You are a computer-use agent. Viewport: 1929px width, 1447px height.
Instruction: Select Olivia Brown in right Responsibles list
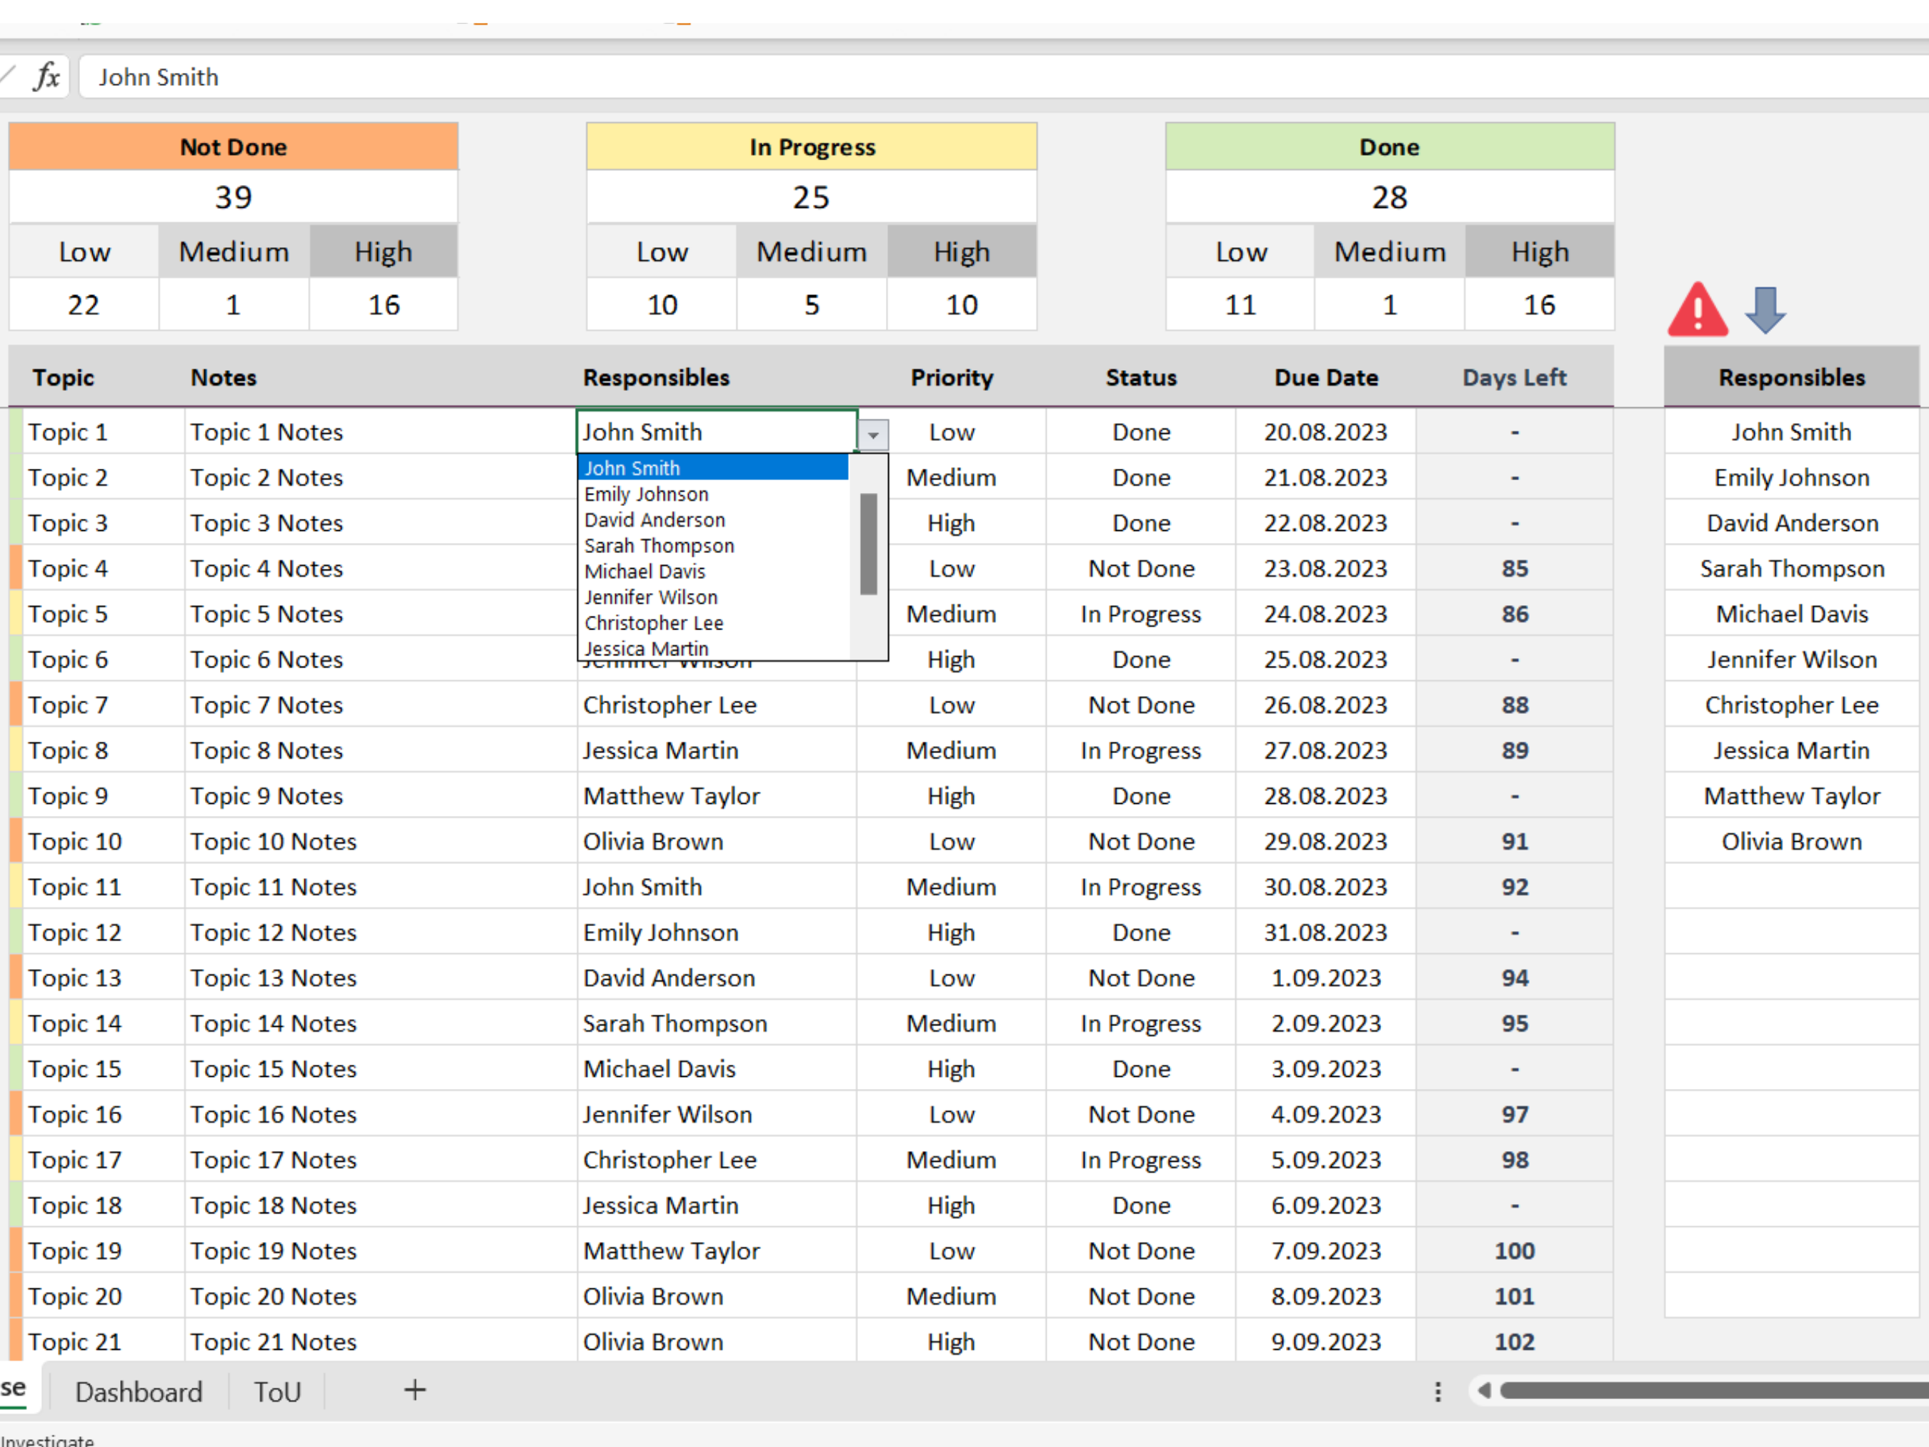pyautogui.click(x=1791, y=841)
